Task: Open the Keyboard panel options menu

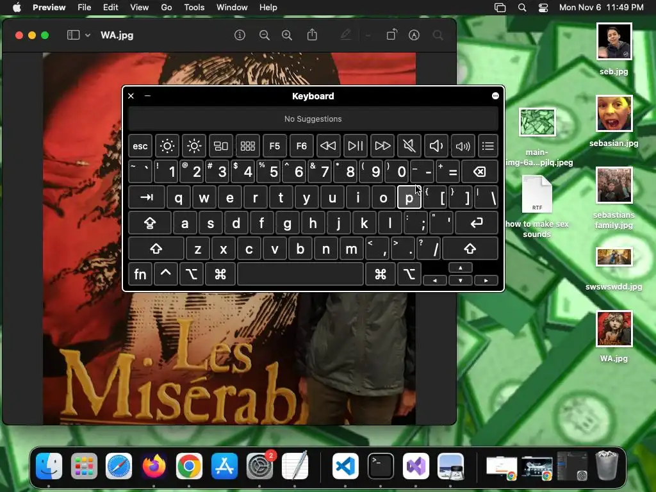Action: (495, 96)
